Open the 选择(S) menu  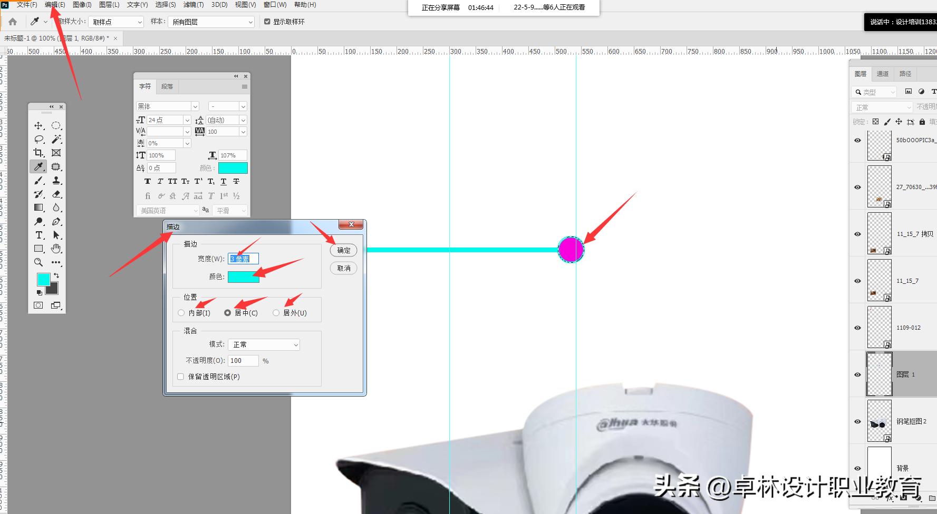tap(166, 5)
